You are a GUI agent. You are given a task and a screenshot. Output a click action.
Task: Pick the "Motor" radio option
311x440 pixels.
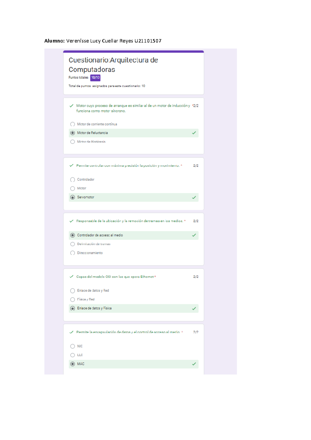pyautogui.click(x=73, y=188)
